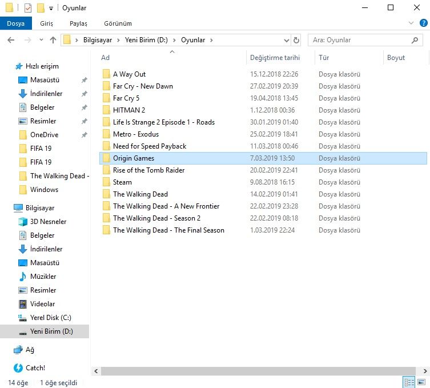
Task: Click date 9.08.2018 16:15 of Steam
Action: [x=272, y=182]
